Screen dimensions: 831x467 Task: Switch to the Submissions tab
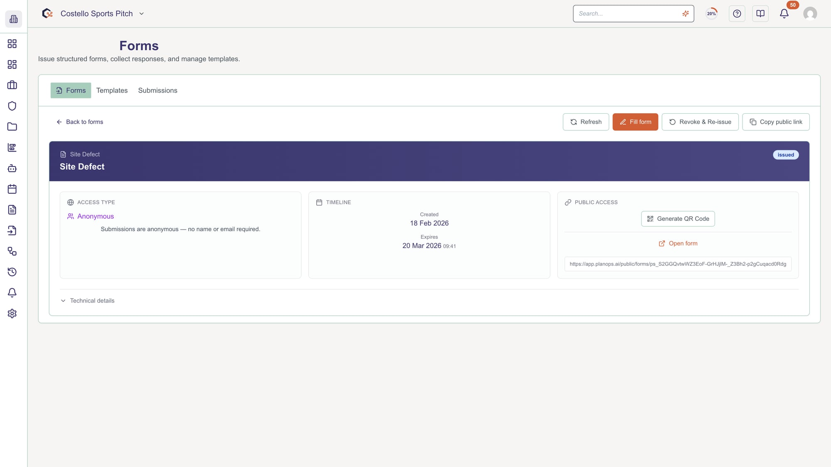click(157, 90)
